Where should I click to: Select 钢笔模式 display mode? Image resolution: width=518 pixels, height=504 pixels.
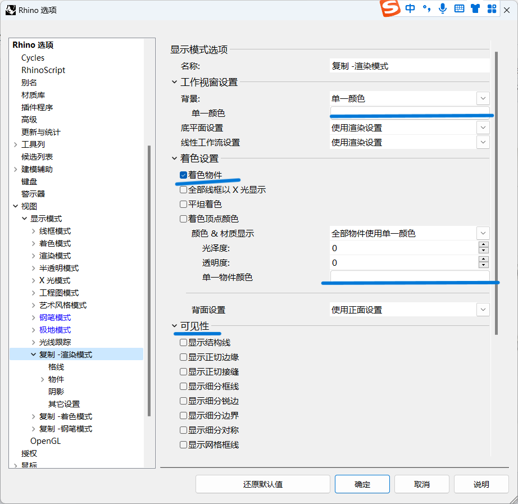point(55,317)
